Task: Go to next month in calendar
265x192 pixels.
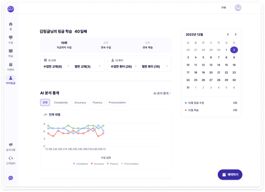Action: [236, 35]
